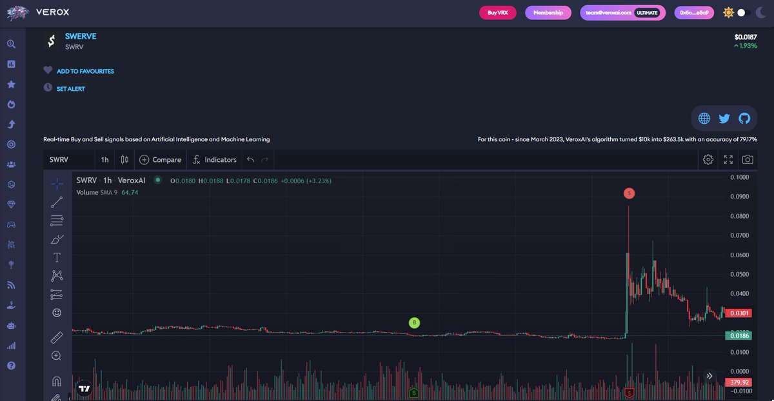The width and height of the screenshot is (774, 401).
Task: Open the project website globe icon
Action: coord(704,119)
